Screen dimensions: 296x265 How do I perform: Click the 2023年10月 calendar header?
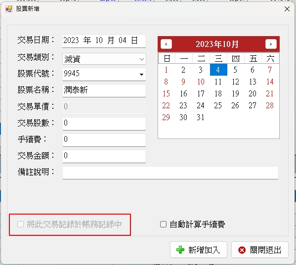tap(217, 44)
